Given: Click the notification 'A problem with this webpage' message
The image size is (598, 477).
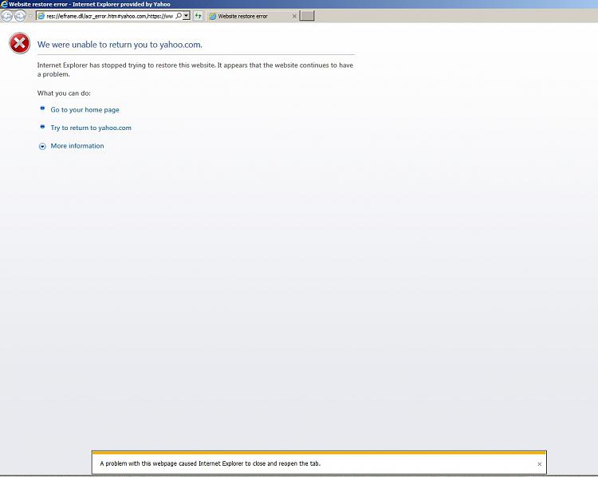Looking at the screenshot, I should (x=210, y=463).
